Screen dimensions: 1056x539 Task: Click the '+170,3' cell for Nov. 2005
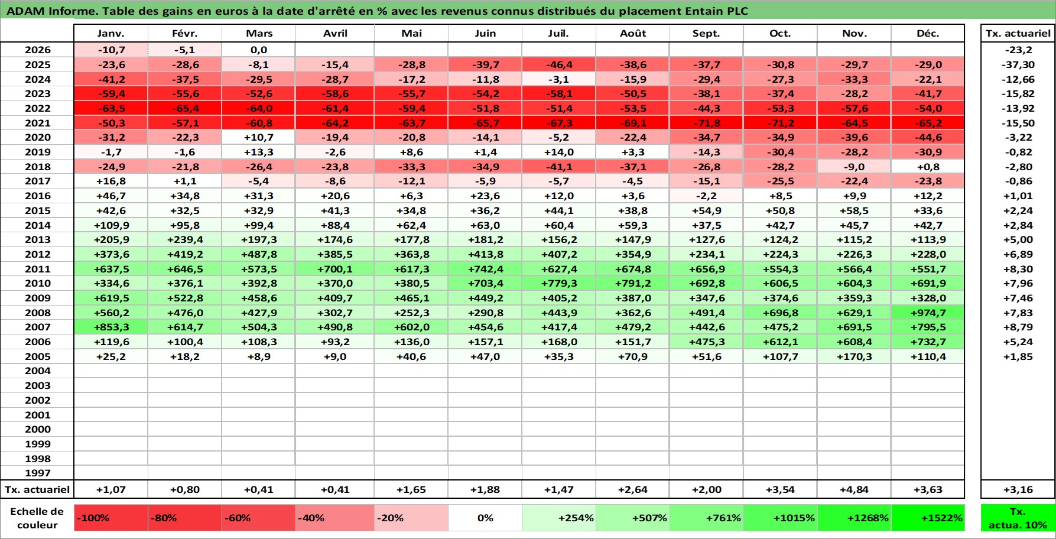(x=854, y=356)
